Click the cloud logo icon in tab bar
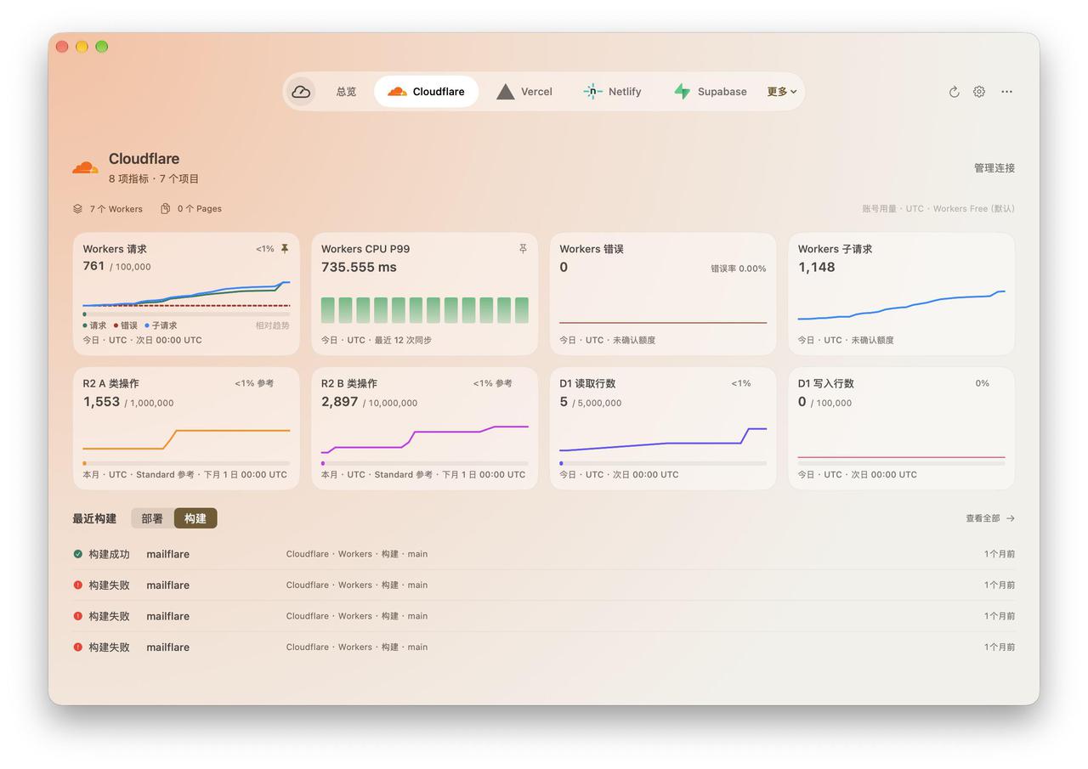Viewport: 1088px width, 769px height. [x=301, y=92]
